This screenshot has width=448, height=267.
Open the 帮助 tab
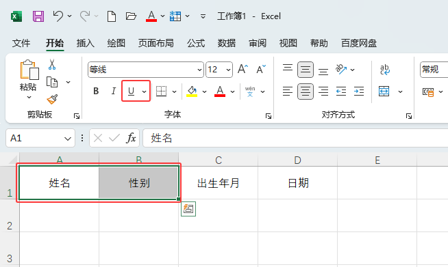point(319,43)
